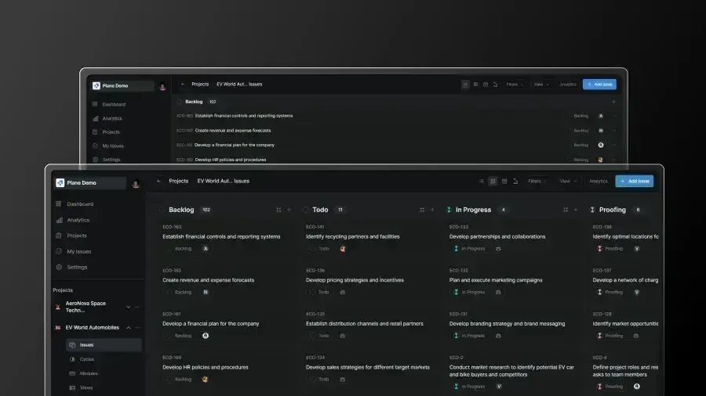This screenshot has width=706, height=396.
Task: Open assignee on Develop HR policies card
Action: pyautogui.click(x=205, y=379)
